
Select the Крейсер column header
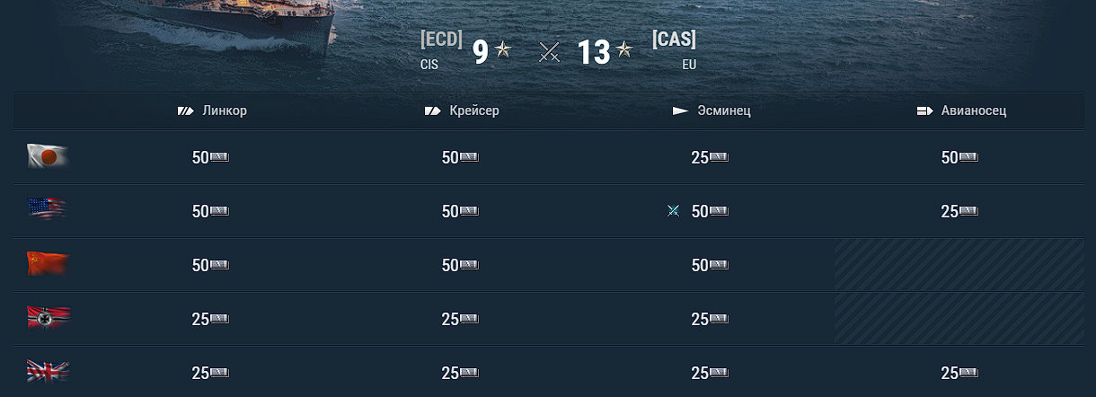coord(462,110)
